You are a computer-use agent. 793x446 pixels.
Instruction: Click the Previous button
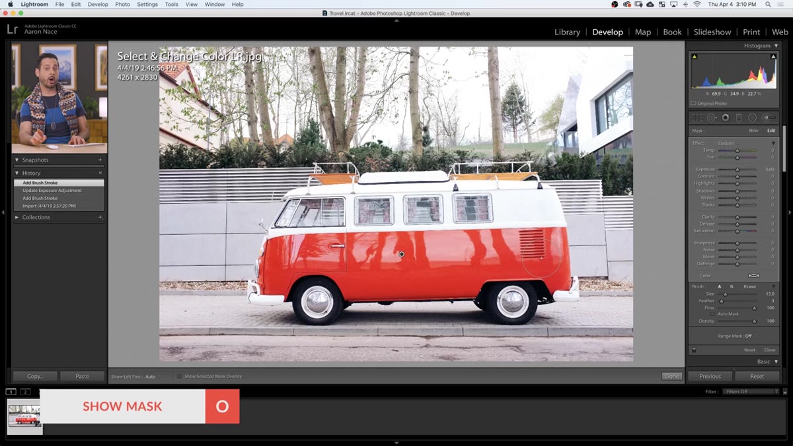tap(710, 376)
